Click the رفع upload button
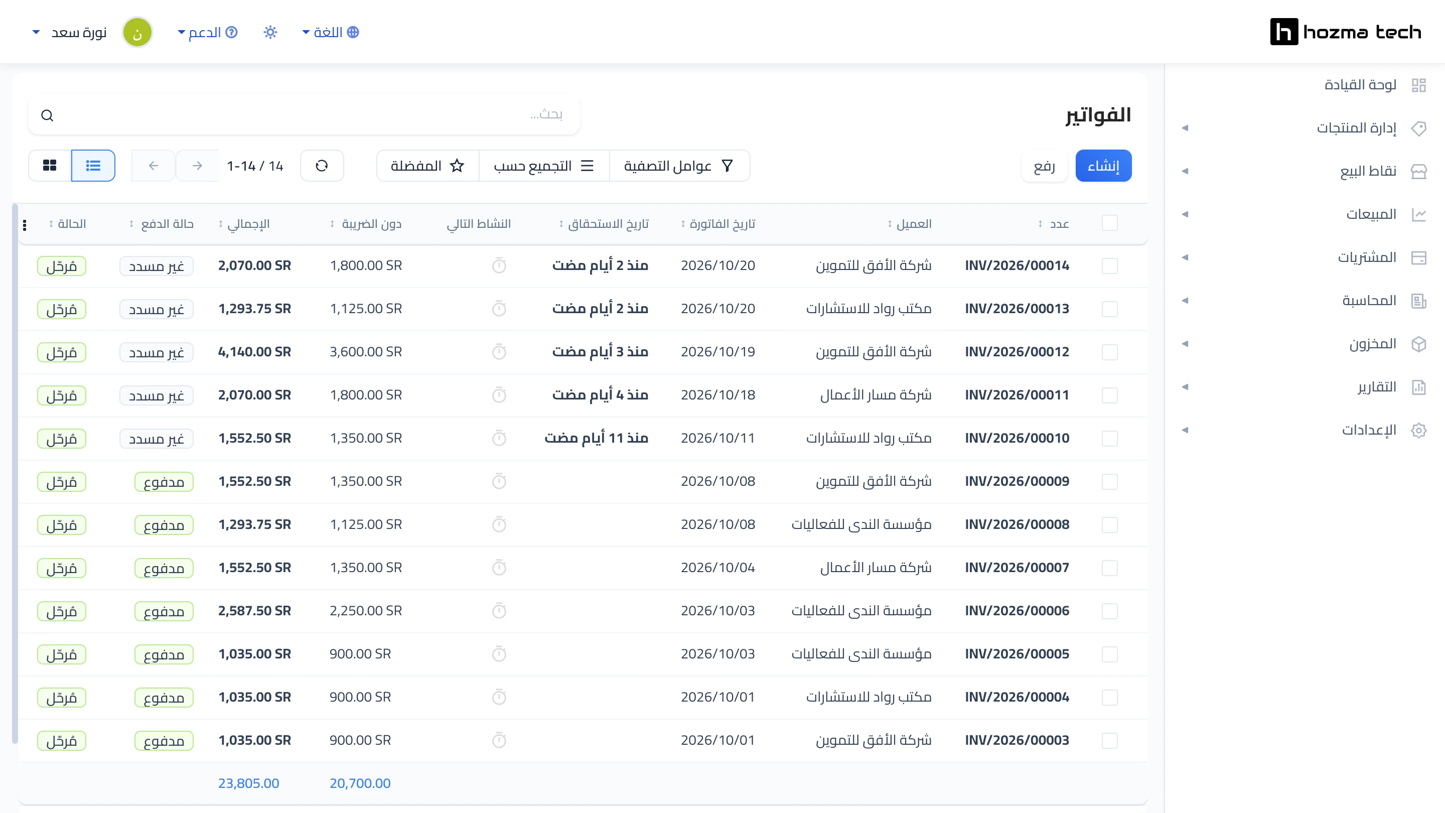Image resolution: width=1445 pixels, height=813 pixels. tap(1045, 166)
